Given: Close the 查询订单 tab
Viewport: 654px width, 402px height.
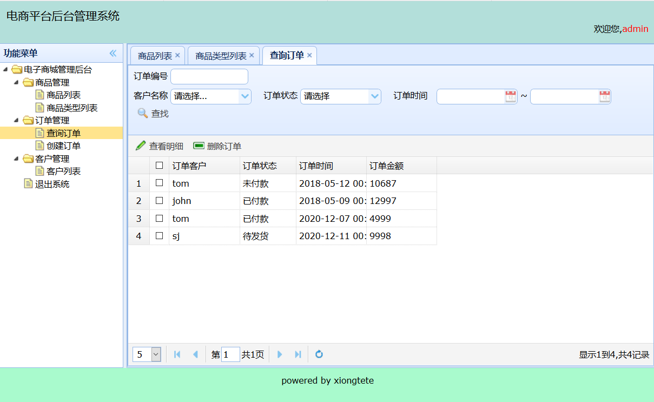Looking at the screenshot, I should 309,55.
